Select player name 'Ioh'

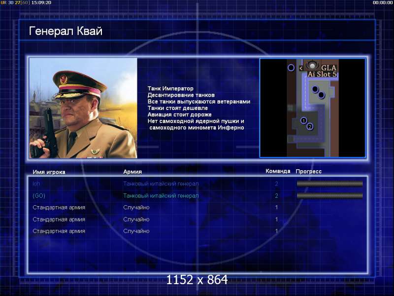point(36,184)
